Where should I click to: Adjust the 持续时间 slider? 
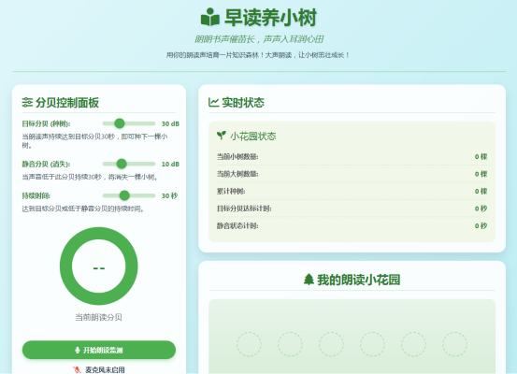(x=129, y=195)
